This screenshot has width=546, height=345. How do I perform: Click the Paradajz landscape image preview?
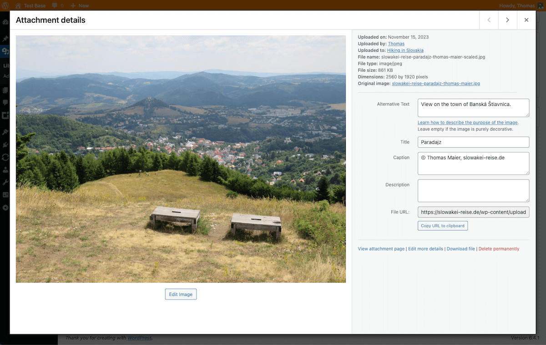pyautogui.click(x=181, y=159)
